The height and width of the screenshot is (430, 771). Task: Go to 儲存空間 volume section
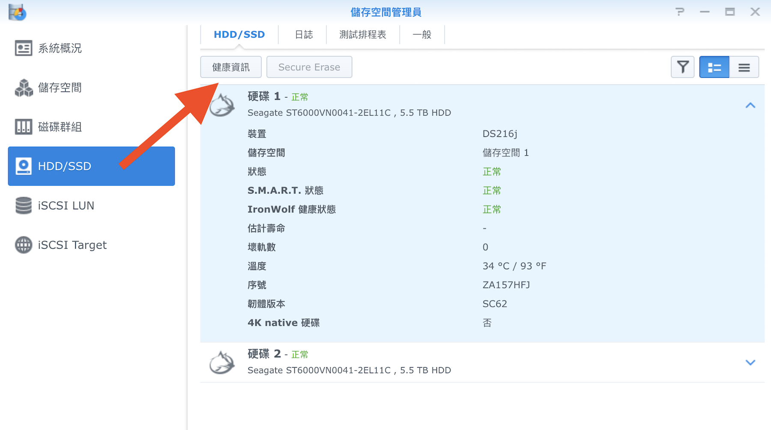pos(60,88)
